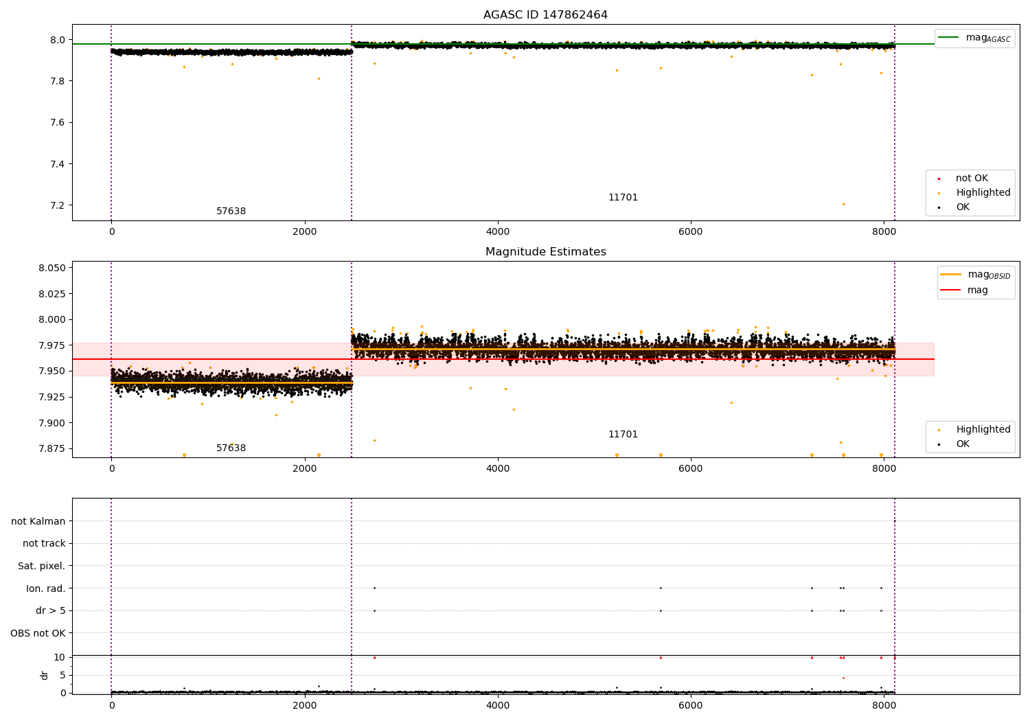Click the 7.4 y-axis tick label
The image size is (1030, 721).
point(58,165)
